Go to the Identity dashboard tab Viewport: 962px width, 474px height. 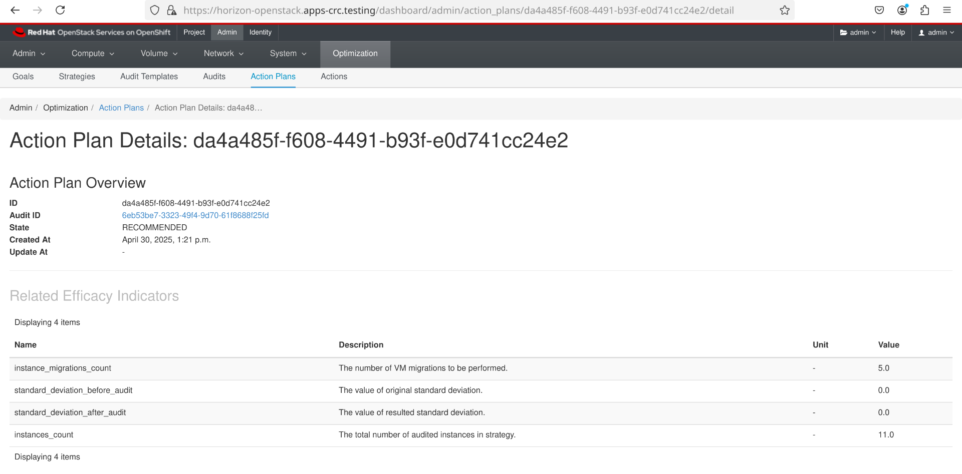pyautogui.click(x=261, y=33)
